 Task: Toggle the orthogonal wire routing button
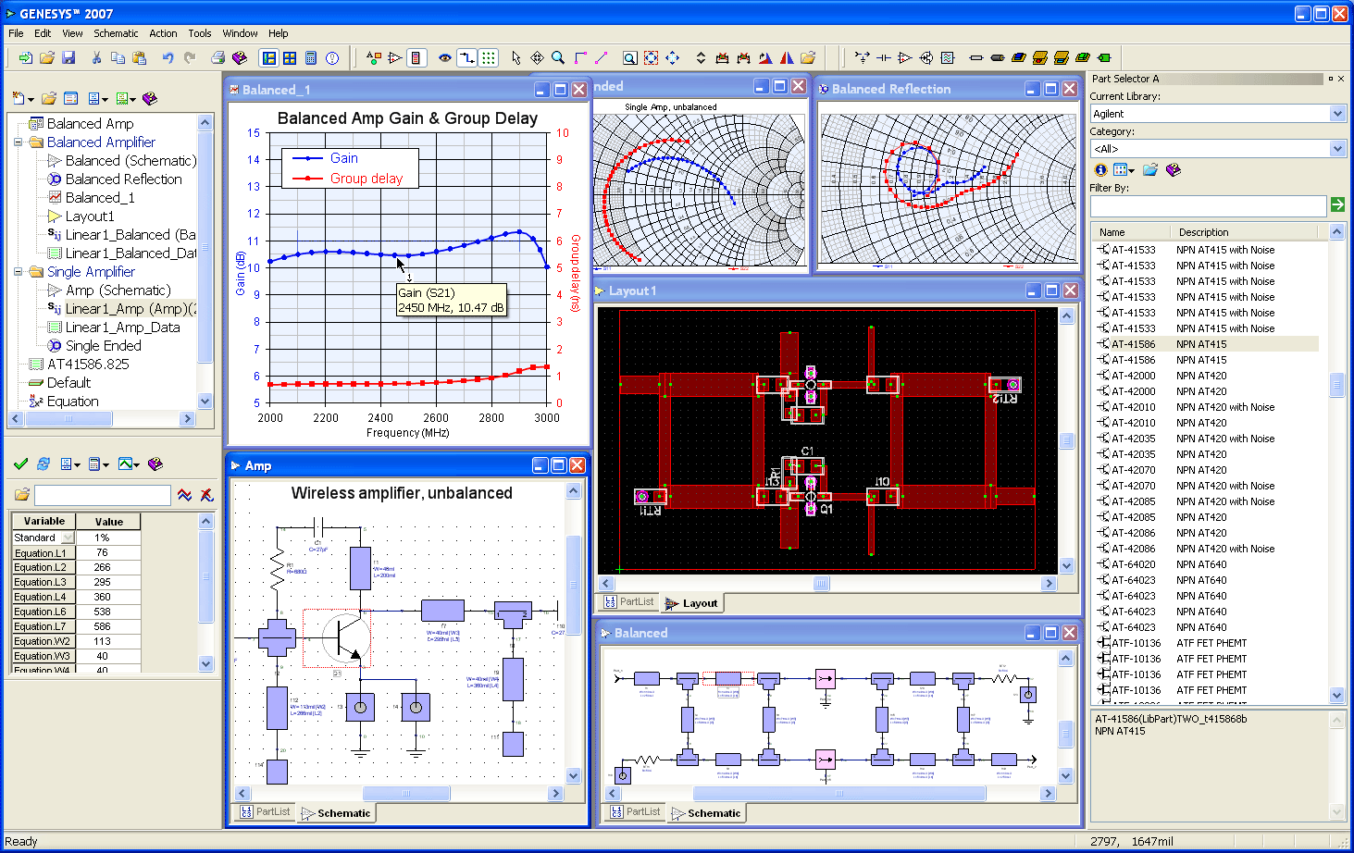pyautogui.click(x=467, y=57)
